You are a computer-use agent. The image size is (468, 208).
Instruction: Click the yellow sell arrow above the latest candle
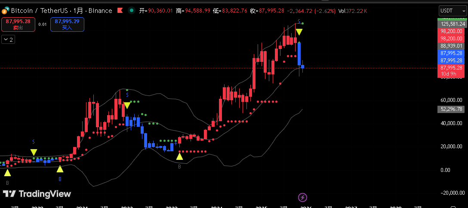click(299, 32)
